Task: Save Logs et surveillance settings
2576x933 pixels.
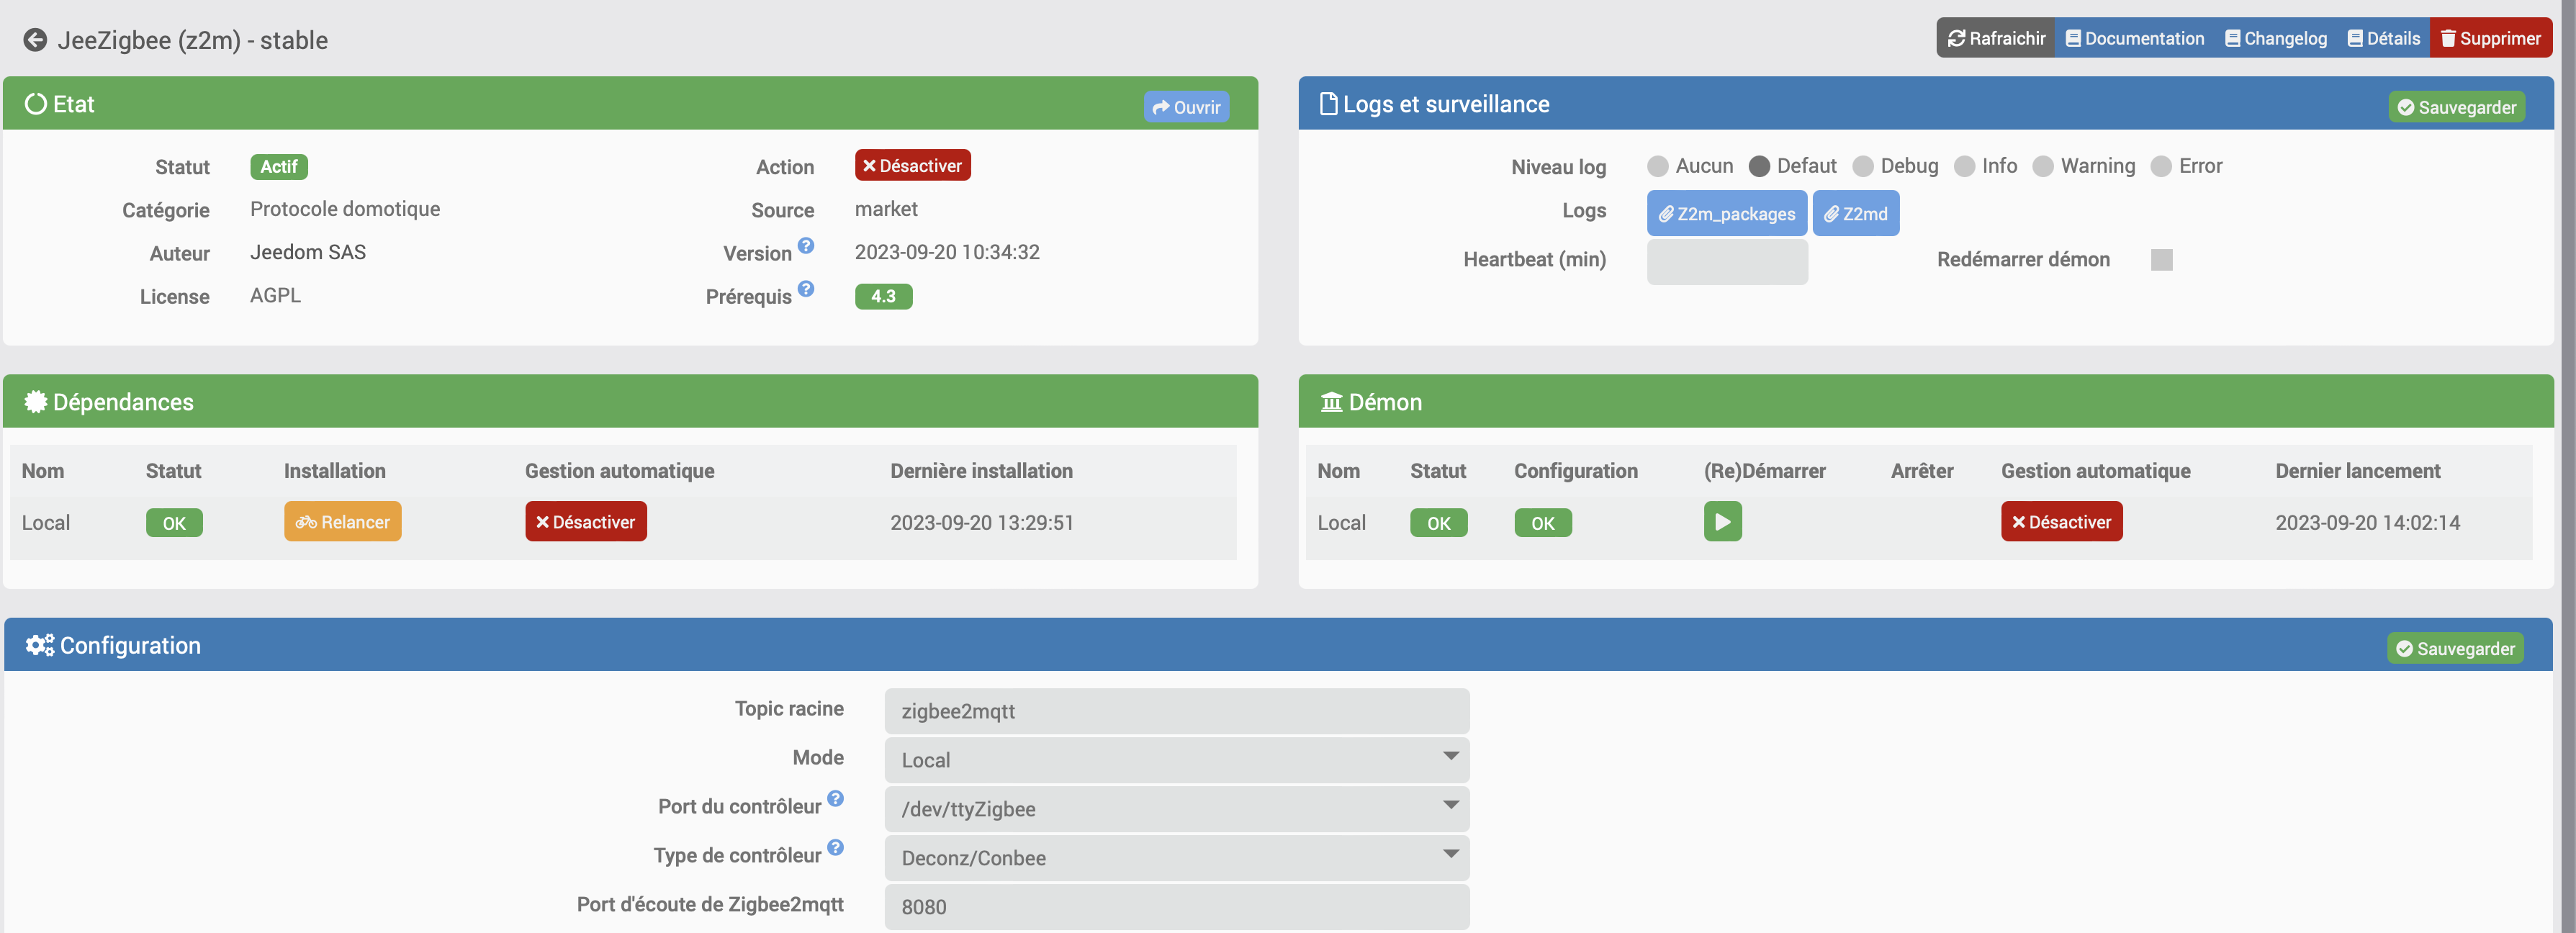Action: click(2456, 107)
